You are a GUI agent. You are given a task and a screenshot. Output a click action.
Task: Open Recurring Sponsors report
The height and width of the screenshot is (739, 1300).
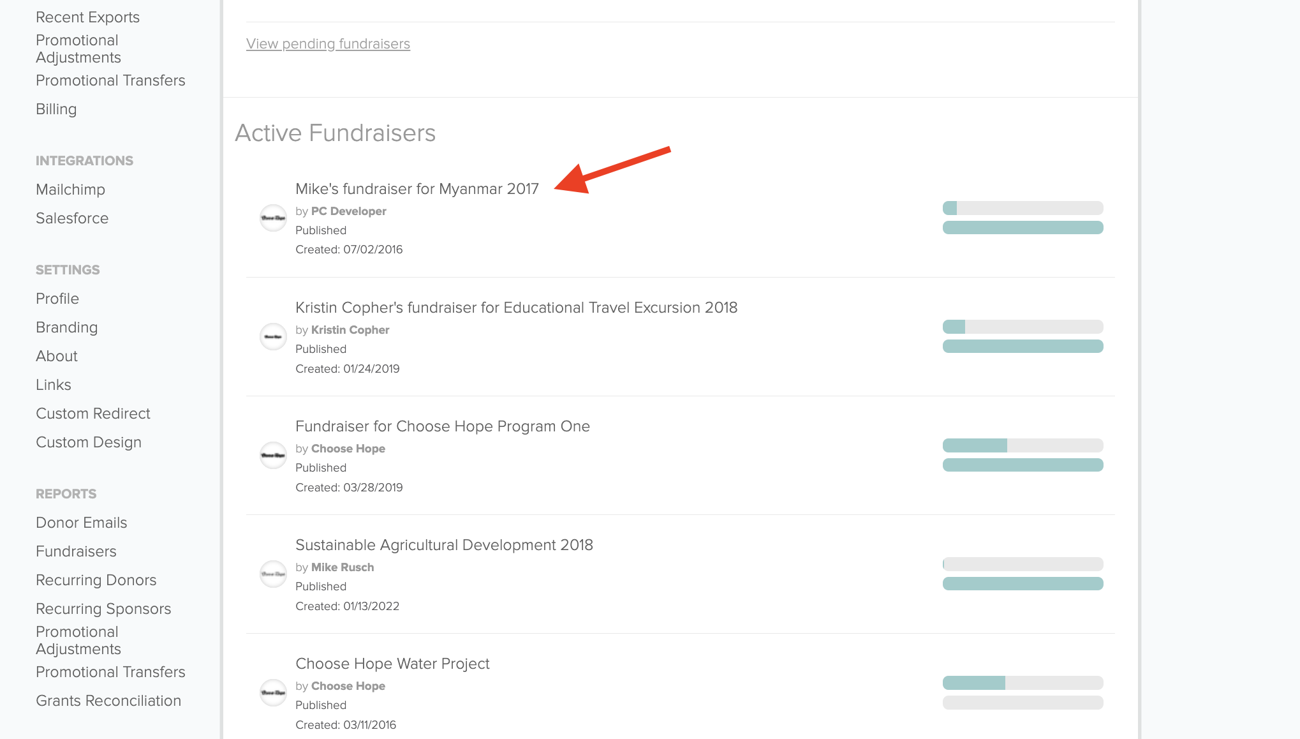[103, 609]
